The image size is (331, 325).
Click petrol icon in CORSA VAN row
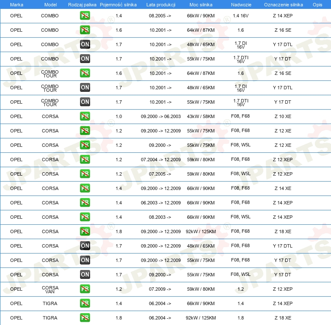[85, 289]
